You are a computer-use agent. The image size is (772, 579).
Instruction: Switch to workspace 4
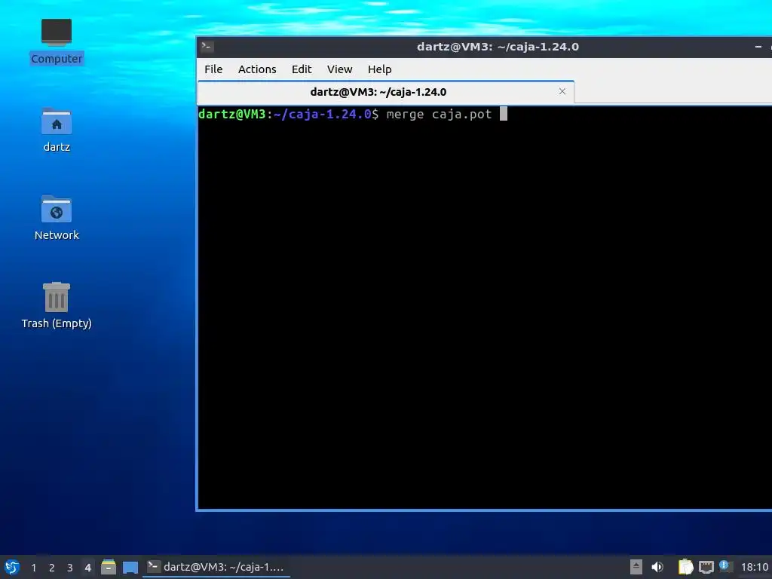coord(87,568)
